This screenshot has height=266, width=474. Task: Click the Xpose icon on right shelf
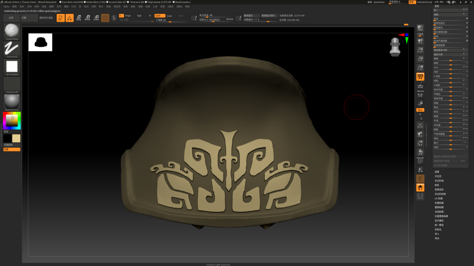point(420,196)
